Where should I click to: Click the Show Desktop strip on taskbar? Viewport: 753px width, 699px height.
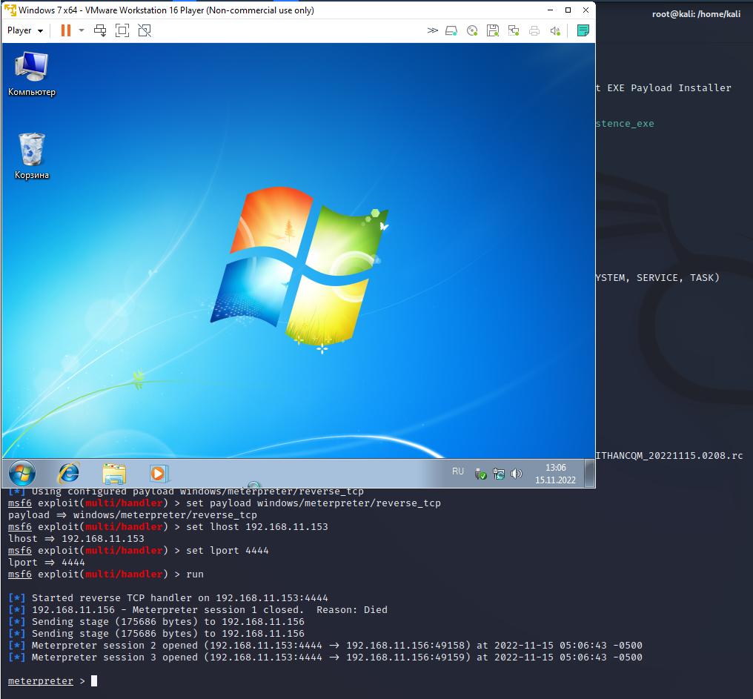pos(589,473)
